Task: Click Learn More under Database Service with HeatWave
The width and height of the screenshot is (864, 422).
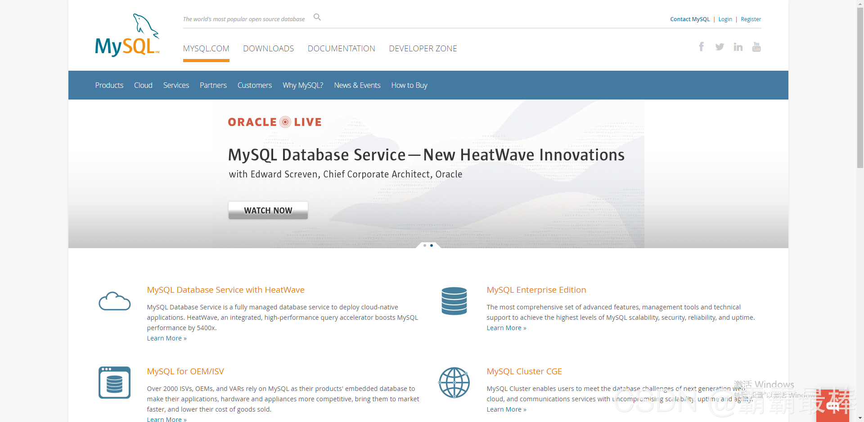Action: coord(166,338)
